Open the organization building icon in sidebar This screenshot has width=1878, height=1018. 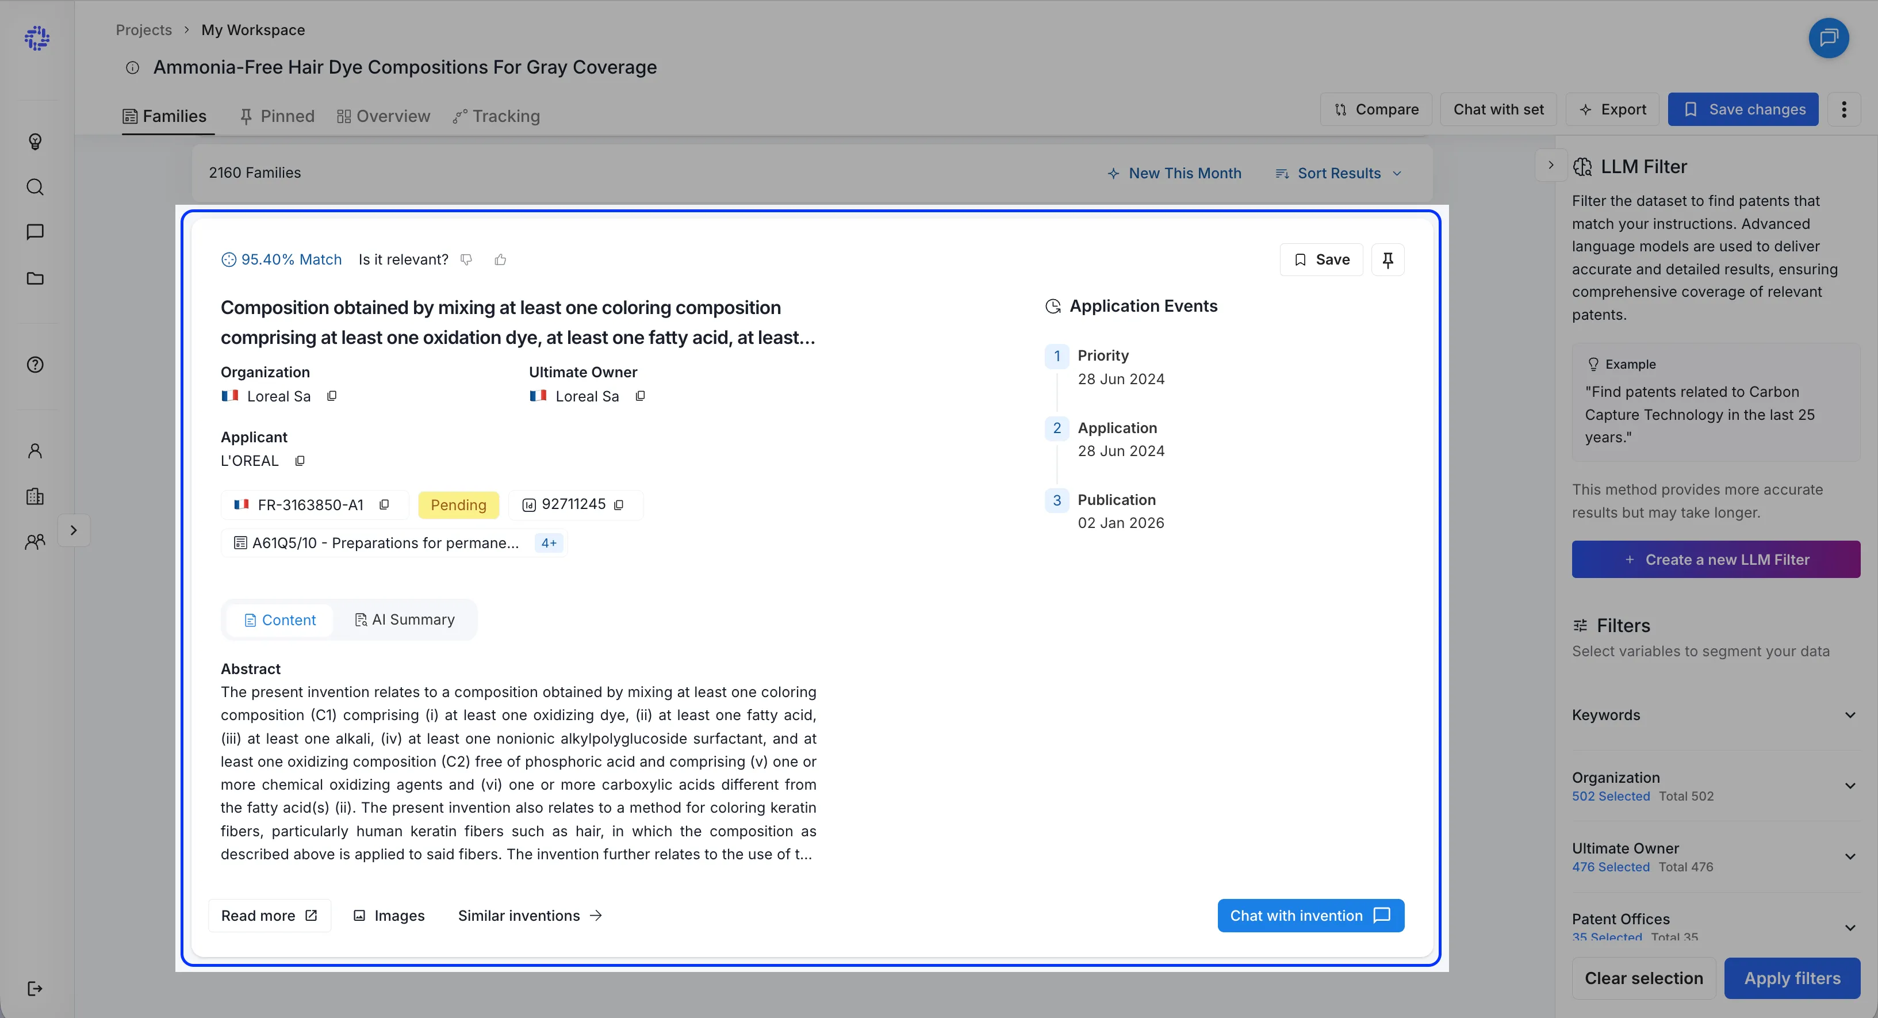[x=35, y=496]
